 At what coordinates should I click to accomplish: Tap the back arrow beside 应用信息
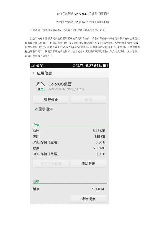tap(34, 73)
